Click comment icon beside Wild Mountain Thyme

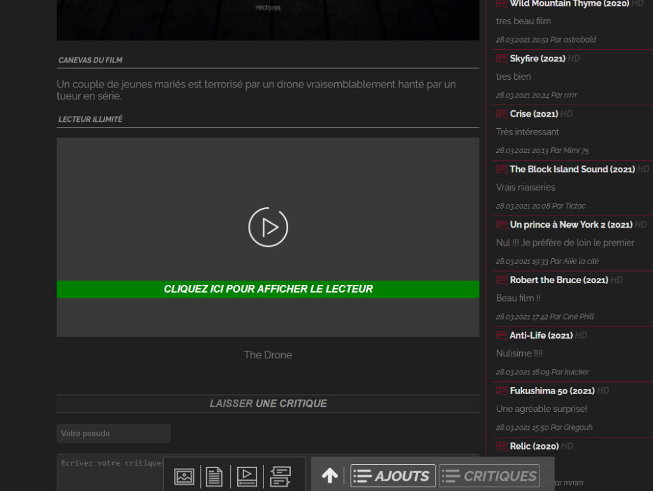pos(501,4)
